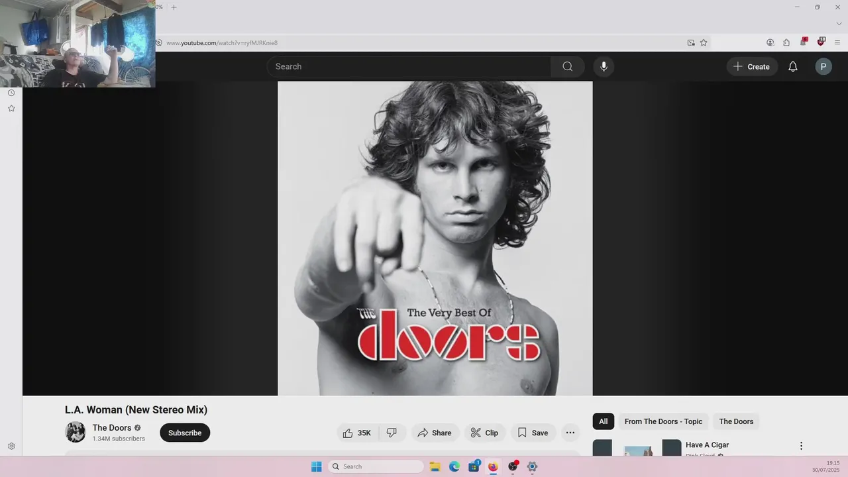Bookmark this page with star icon
The image size is (848, 477).
[x=704, y=42]
